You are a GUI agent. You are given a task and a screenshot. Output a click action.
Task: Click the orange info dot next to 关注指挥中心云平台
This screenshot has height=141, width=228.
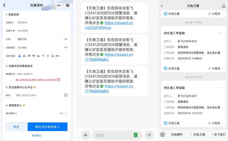pyautogui.click(x=34, y=87)
